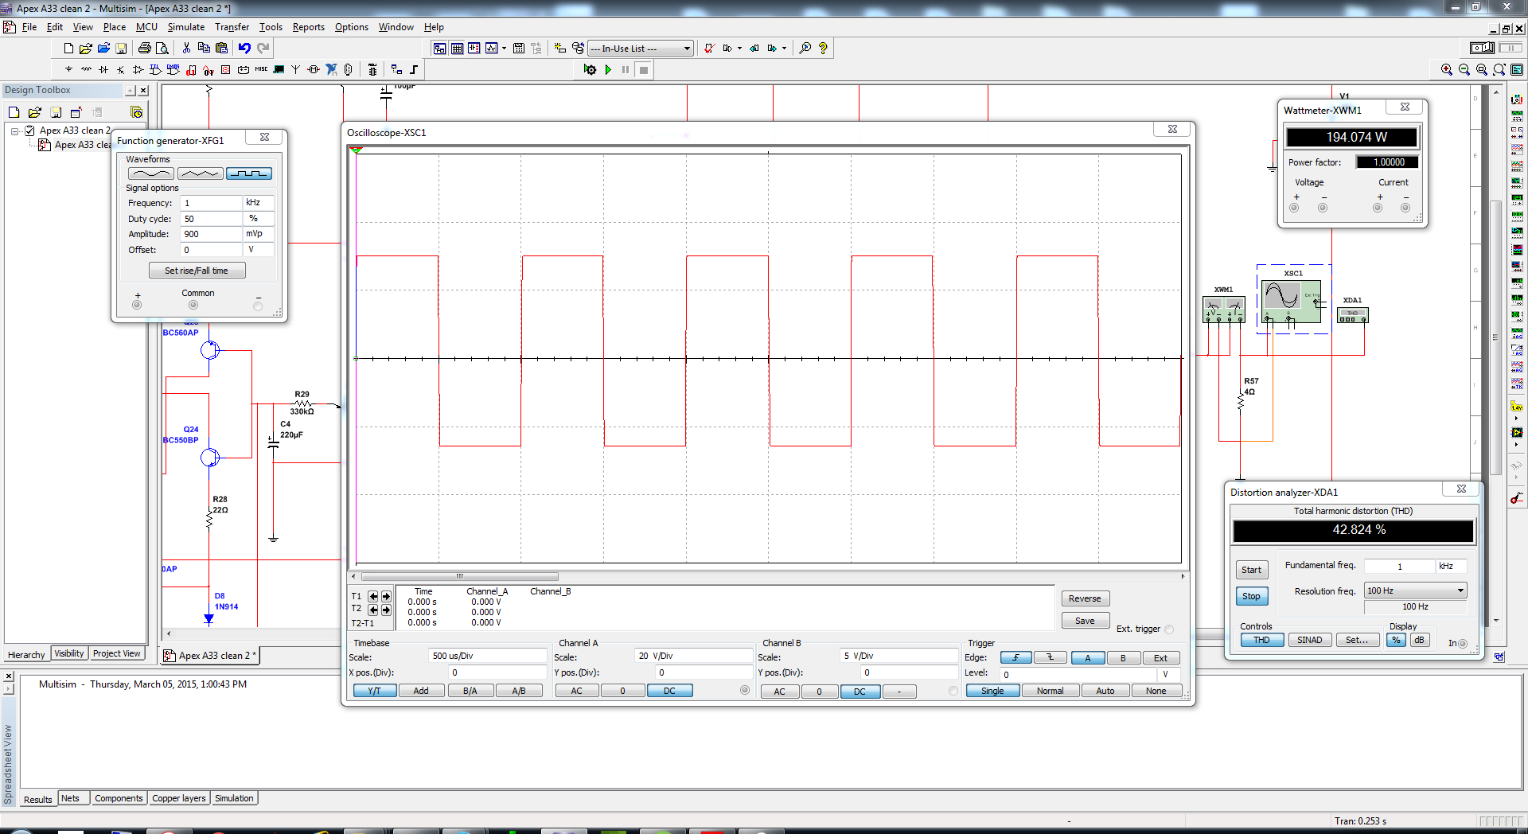
Task: Place a source component from the toolbar
Action: (x=68, y=70)
